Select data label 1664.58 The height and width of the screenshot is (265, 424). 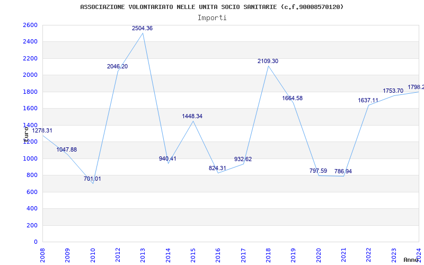[293, 99]
